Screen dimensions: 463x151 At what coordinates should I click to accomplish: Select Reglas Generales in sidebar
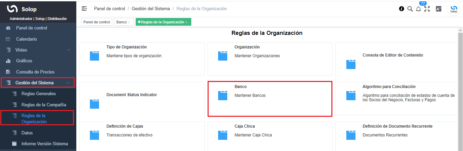[38, 93]
